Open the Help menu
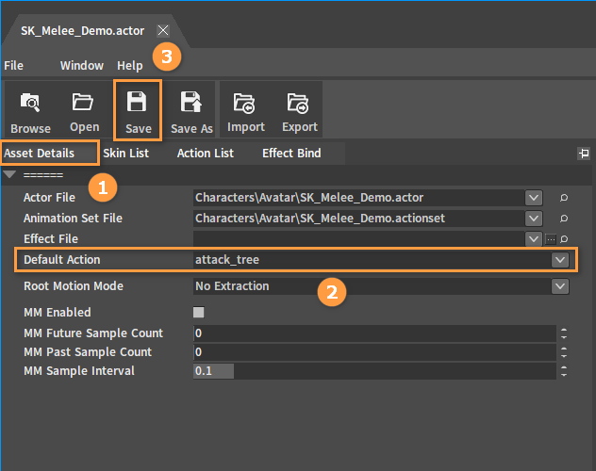Screen dimensions: 596x471 point(129,66)
